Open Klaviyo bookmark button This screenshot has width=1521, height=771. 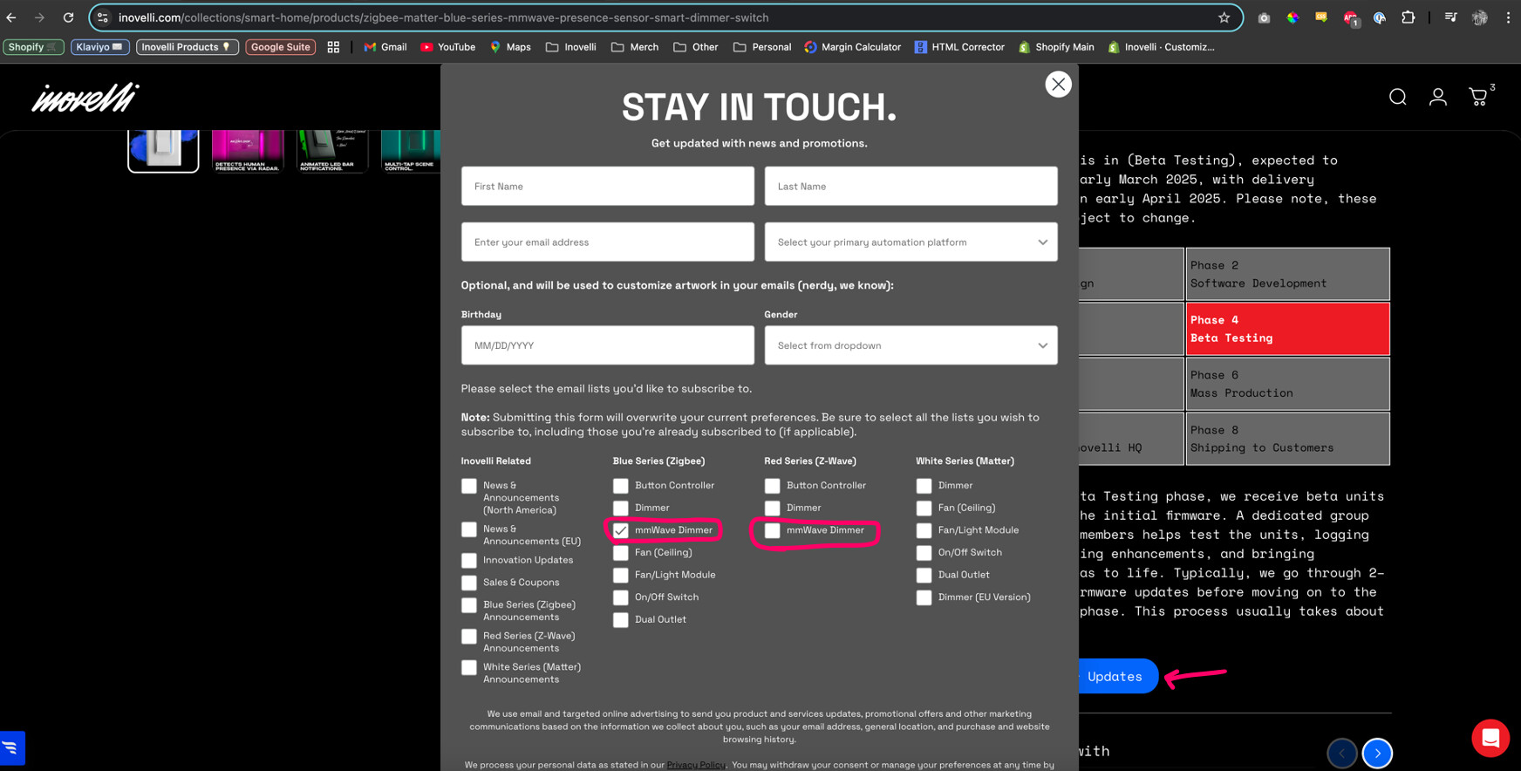click(x=100, y=47)
